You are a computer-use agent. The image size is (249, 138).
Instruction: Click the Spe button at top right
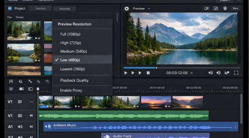[x=235, y=8]
